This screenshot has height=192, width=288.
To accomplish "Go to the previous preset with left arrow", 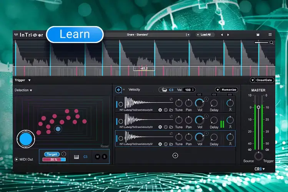I will 222,35.
